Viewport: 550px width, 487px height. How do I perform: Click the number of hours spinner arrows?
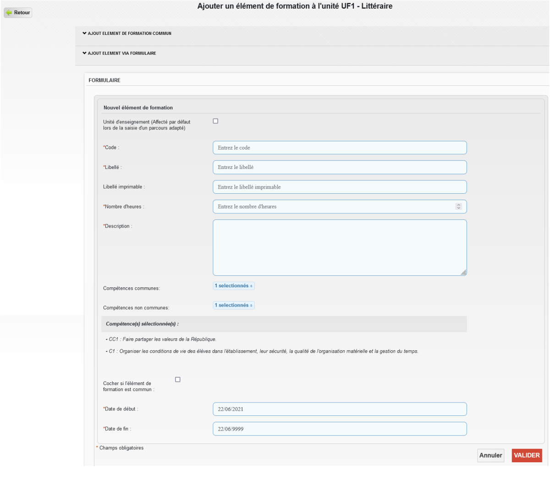click(x=458, y=207)
